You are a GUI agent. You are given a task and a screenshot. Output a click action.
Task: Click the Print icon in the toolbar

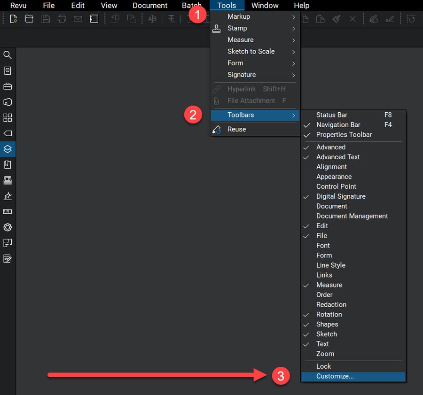(x=62, y=18)
